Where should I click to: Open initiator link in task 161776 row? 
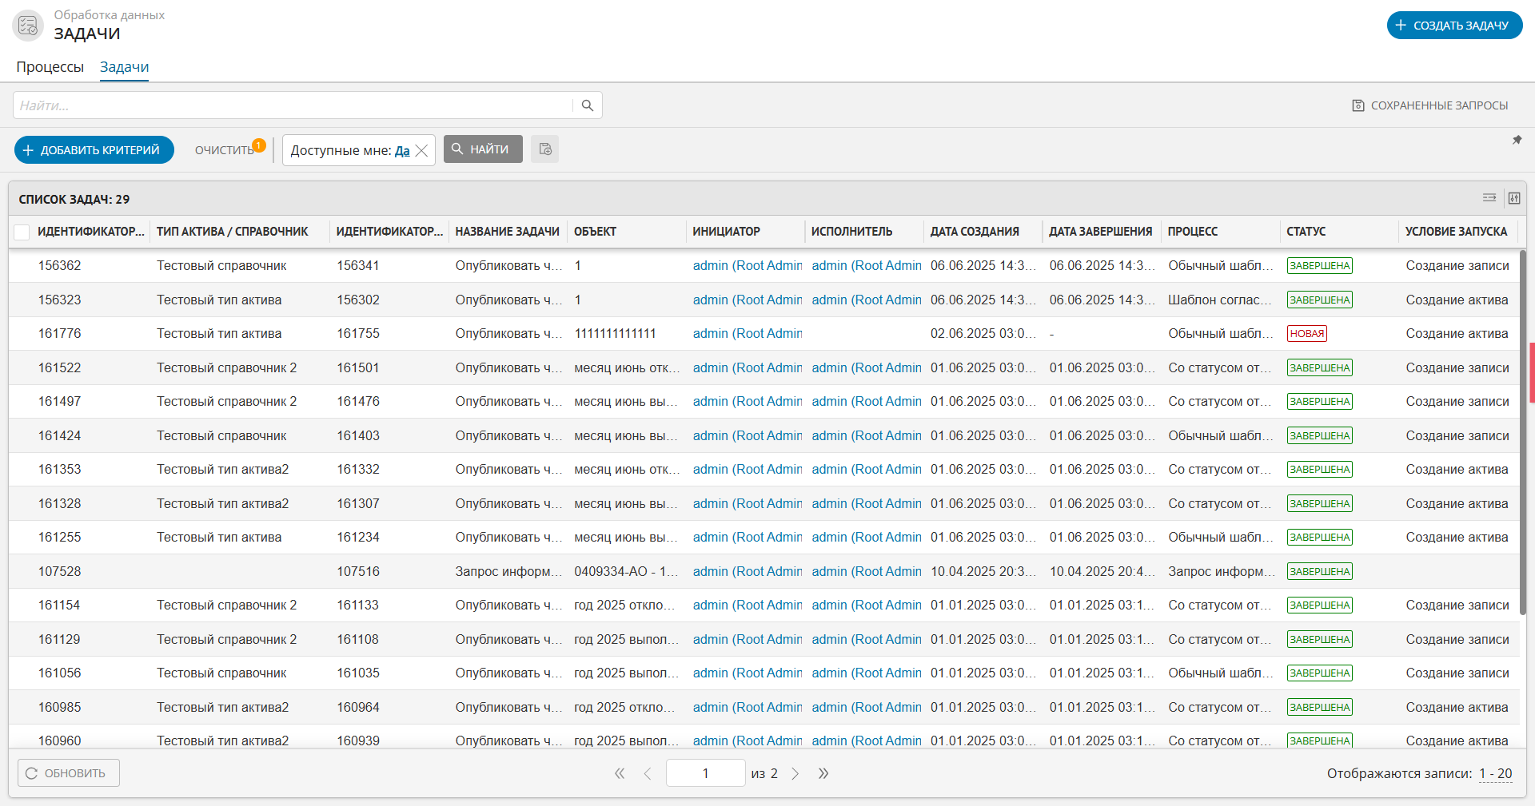[x=747, y=334]
